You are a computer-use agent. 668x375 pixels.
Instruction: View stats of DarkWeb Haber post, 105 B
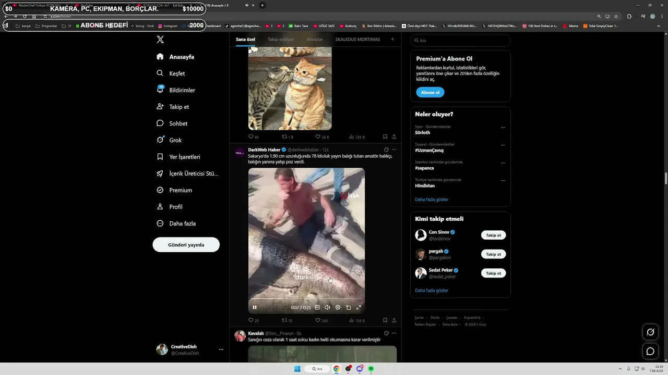(x=356, y=320)
